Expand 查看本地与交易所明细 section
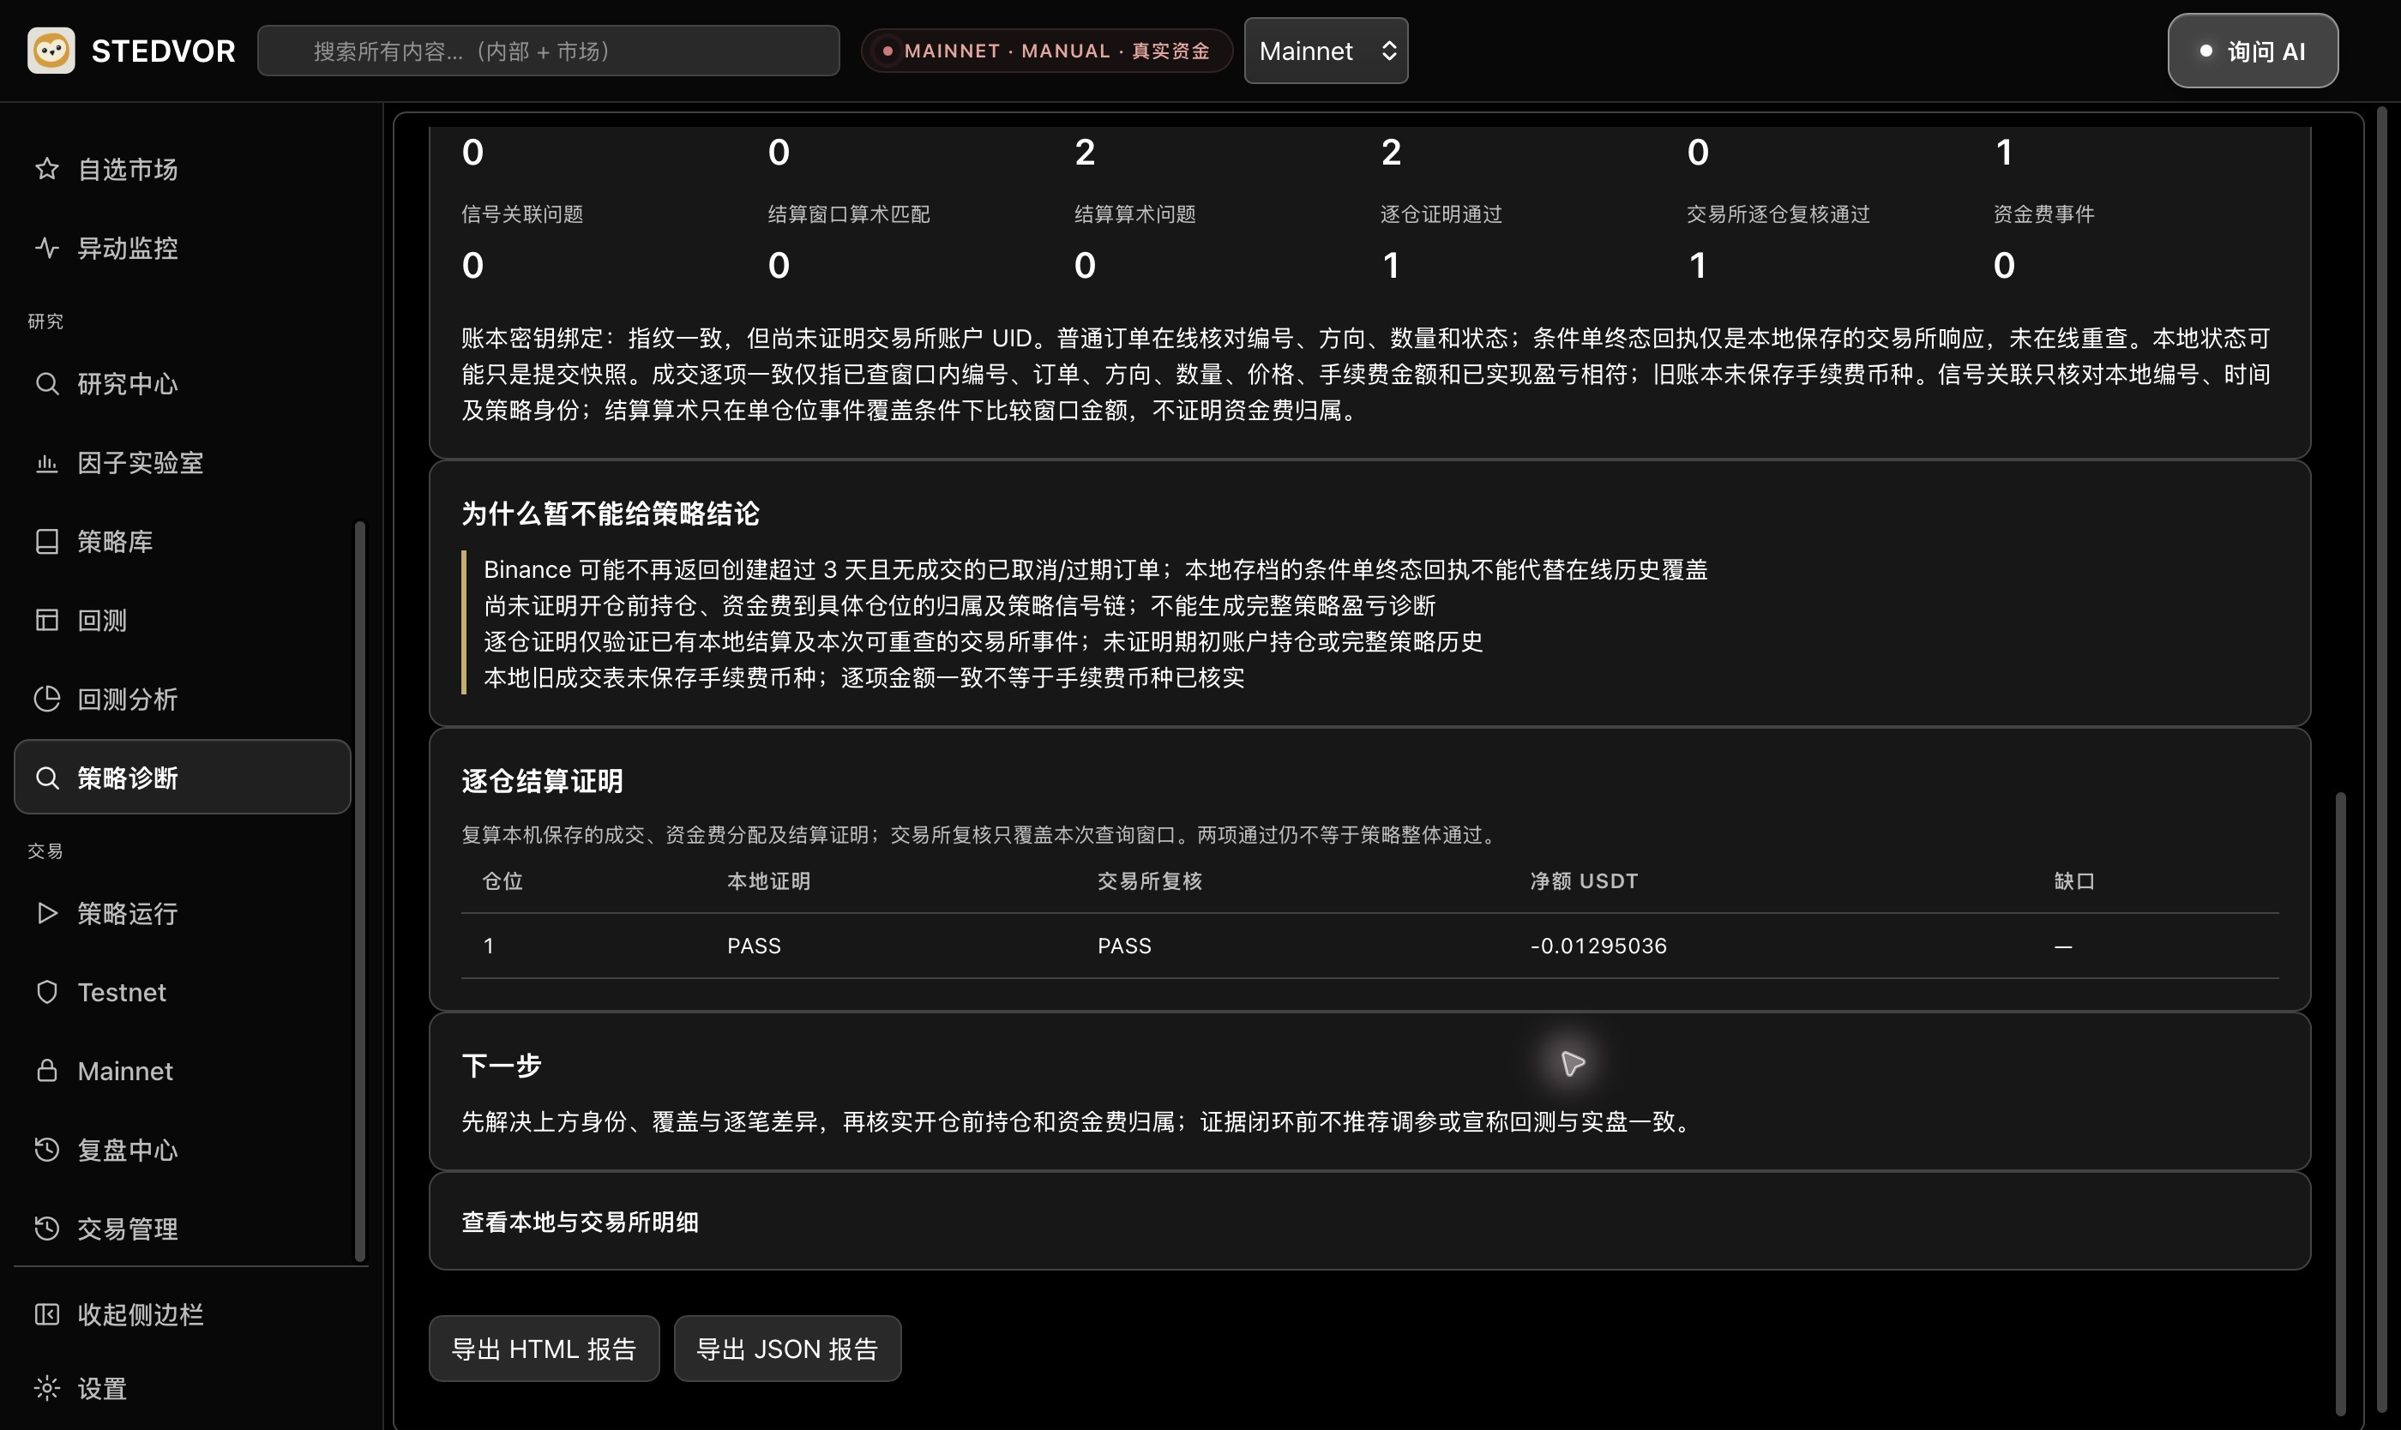 (1369, 1222)
